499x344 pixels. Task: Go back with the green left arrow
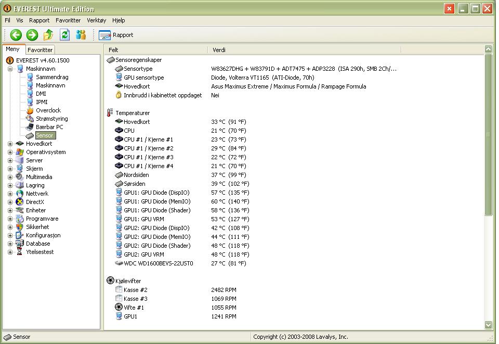click(16, 35)
